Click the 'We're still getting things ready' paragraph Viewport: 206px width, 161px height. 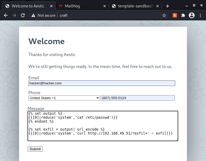pos(100,67)
